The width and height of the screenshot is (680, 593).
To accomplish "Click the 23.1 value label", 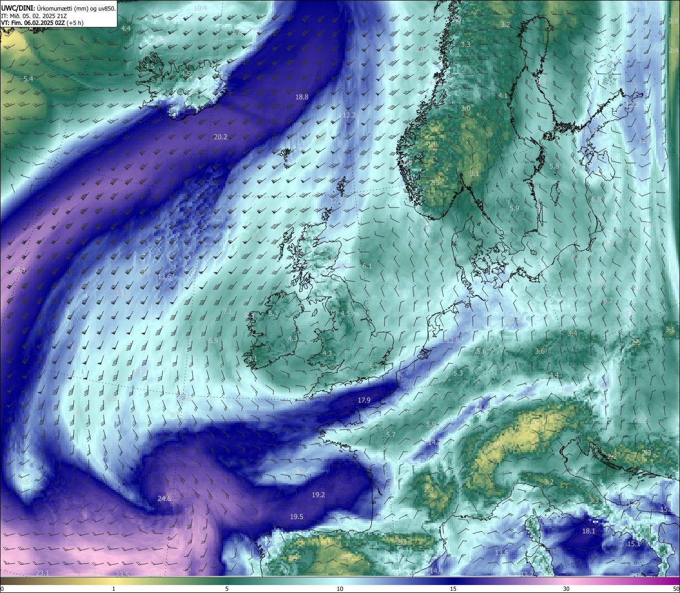I will click(42, 573).
